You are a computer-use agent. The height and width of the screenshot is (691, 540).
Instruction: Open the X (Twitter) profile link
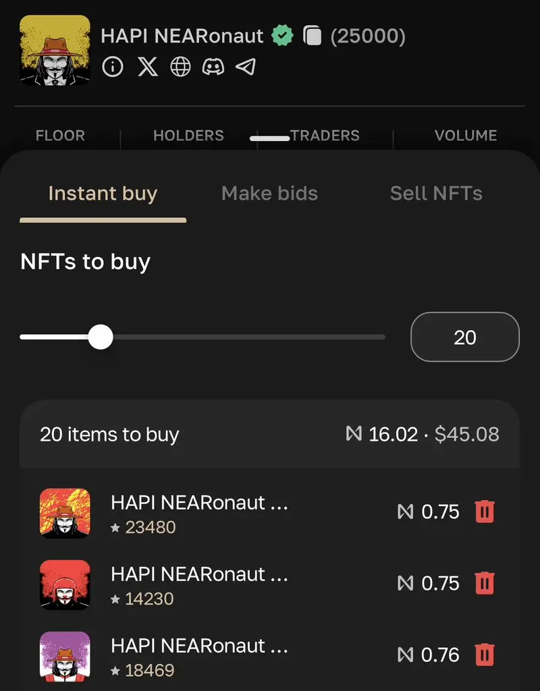(x=147, y=67)
